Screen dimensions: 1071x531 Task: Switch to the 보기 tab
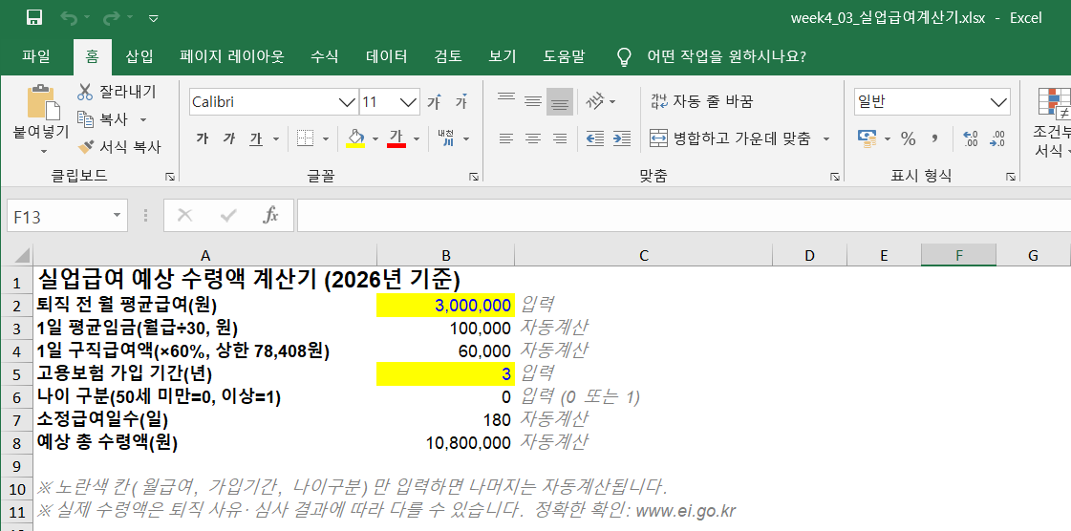(x=503, y=56)
